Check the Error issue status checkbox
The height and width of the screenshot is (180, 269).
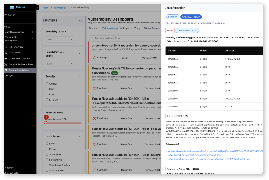47,144
